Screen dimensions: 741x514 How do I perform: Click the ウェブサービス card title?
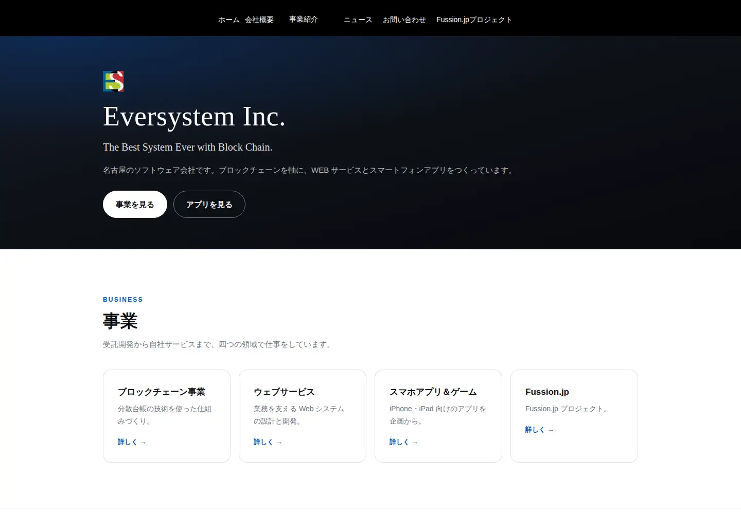[x=284, y=392]
